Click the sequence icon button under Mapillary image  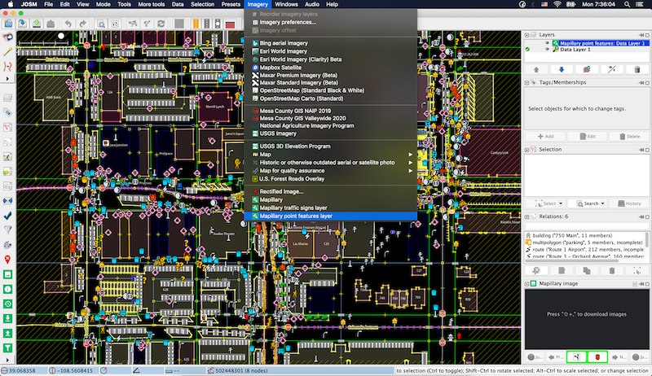[x=576, y=357]
